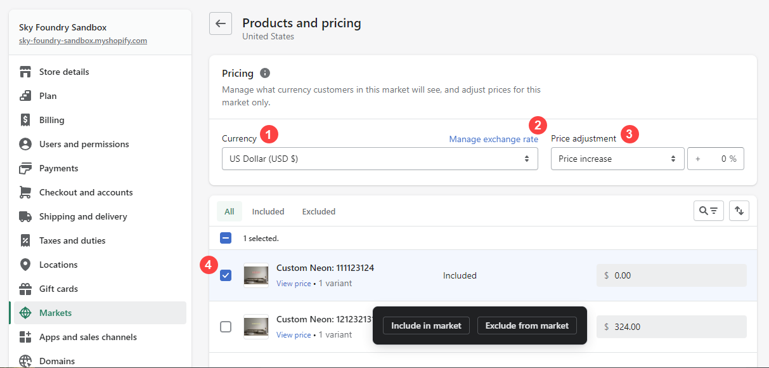This screenshot has width=769, height=368.
Task: Click the price adjustment percentage field
Action: coord(715,159)
